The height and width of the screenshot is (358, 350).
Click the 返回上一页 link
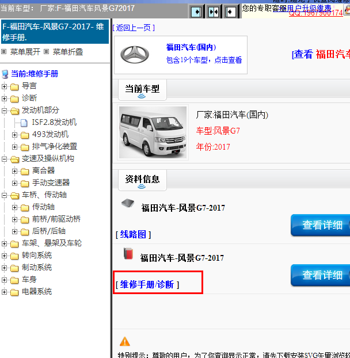click(x=134, y=28)
